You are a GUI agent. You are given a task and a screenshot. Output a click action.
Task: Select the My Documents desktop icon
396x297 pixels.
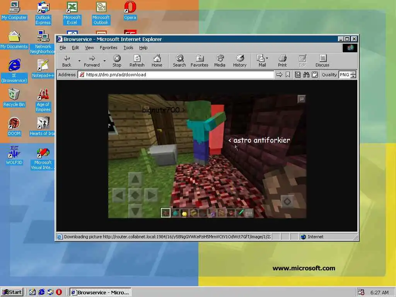pos(14,40)
